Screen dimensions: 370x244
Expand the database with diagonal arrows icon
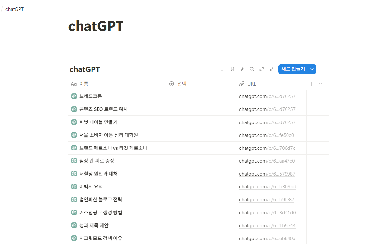click(261, 69)
